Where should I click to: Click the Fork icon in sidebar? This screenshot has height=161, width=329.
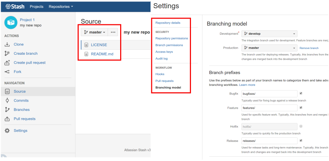[7, 72]
